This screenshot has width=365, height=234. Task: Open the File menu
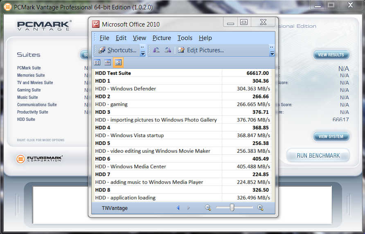[x=104, y=38]
